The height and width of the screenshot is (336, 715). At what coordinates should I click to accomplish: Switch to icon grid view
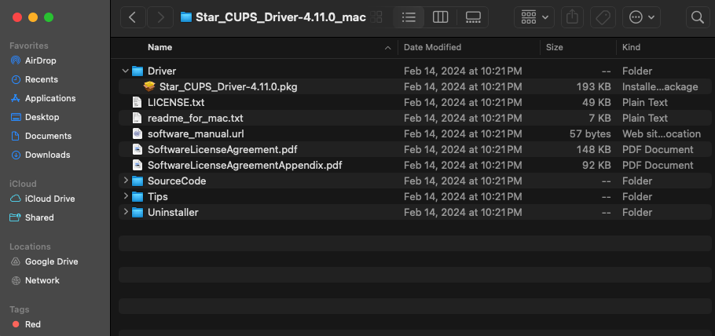pyautogui.click(x=376, y=17)
